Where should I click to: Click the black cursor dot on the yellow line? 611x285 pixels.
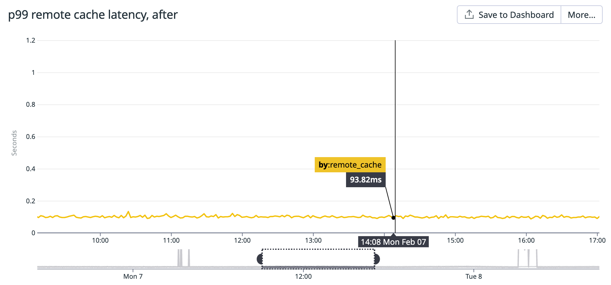coord(394,218)
